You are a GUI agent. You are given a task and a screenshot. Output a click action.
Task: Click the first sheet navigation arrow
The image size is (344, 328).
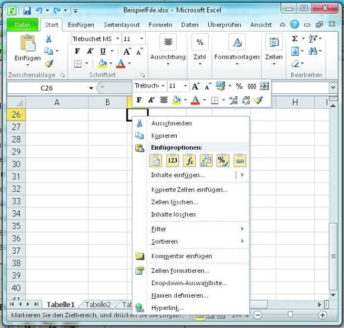tap(12, 304)
